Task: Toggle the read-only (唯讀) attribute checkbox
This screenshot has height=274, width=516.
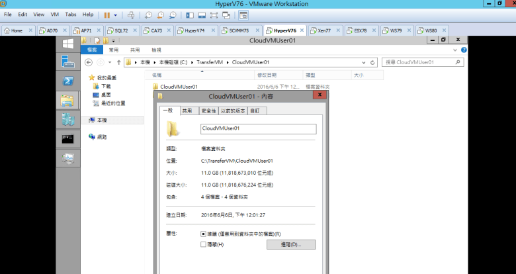Action: tap(203, 234)
